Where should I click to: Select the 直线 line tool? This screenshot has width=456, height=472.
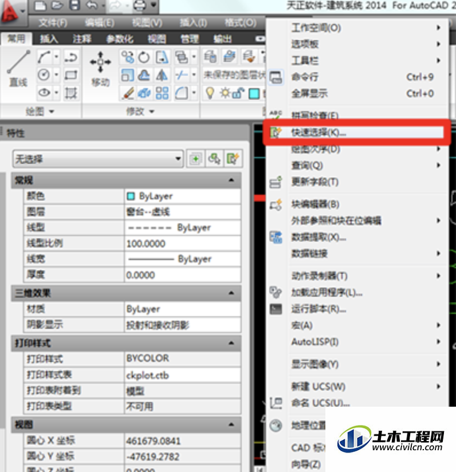pos(18,69)
